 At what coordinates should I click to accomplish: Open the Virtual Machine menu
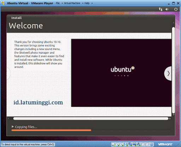(72, 3)
